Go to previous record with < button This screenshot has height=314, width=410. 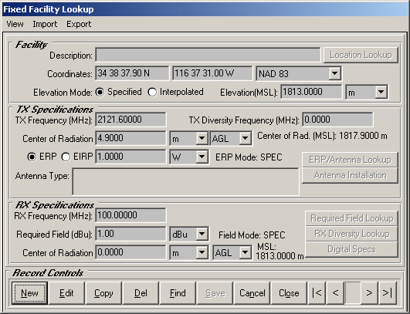(x=335, y=293)
